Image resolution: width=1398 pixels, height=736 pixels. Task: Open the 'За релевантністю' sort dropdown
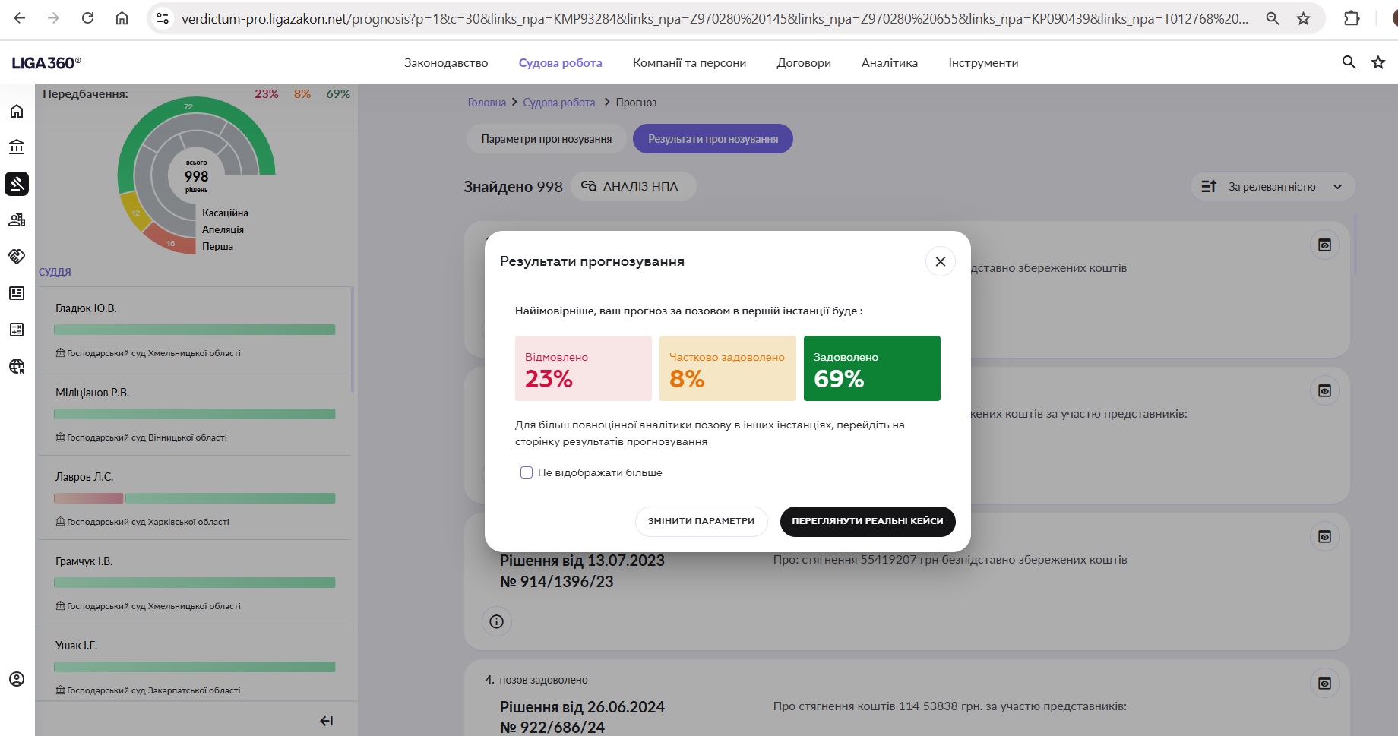pos(1272,187)
